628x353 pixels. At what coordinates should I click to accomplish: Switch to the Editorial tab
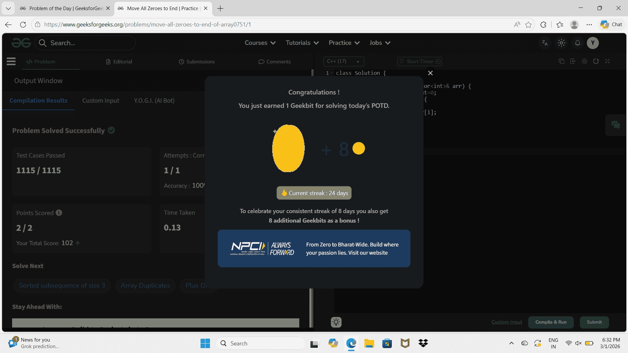119,62
